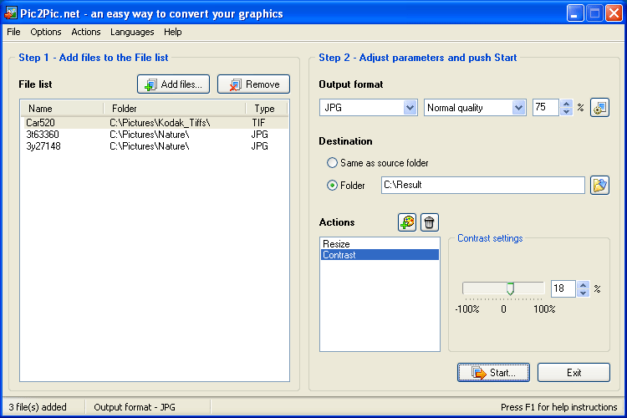Select Same as source folder option
Viewport: 627px width, 418px height.
pyautogui.click(x=332, y=163)
